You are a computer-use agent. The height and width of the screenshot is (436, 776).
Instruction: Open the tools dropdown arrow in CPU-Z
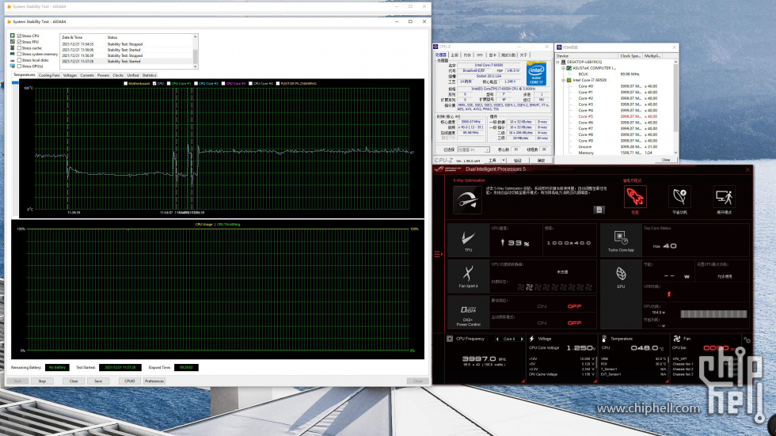(504, 160)
